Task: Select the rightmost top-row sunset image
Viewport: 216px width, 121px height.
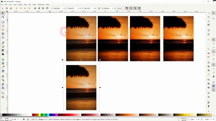Action: (179, 39)
